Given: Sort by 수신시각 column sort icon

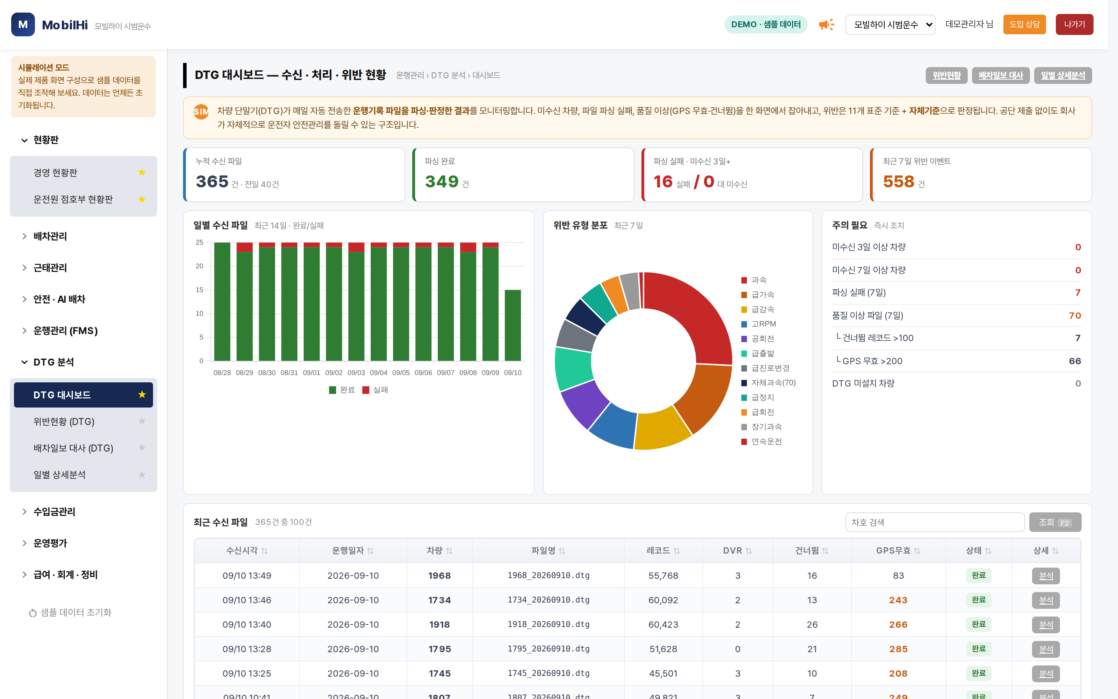Looking at the screenshot, I should coord(264,551).
